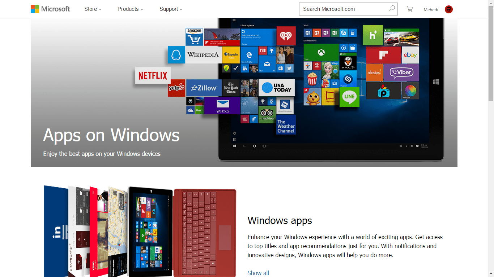Click the eBay tile in the banner
This screenshot has height=277, width=494.
(x=410, y=55)
